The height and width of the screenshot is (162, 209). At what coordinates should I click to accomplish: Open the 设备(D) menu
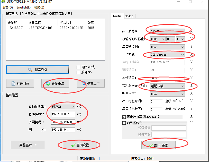[7, 7]
